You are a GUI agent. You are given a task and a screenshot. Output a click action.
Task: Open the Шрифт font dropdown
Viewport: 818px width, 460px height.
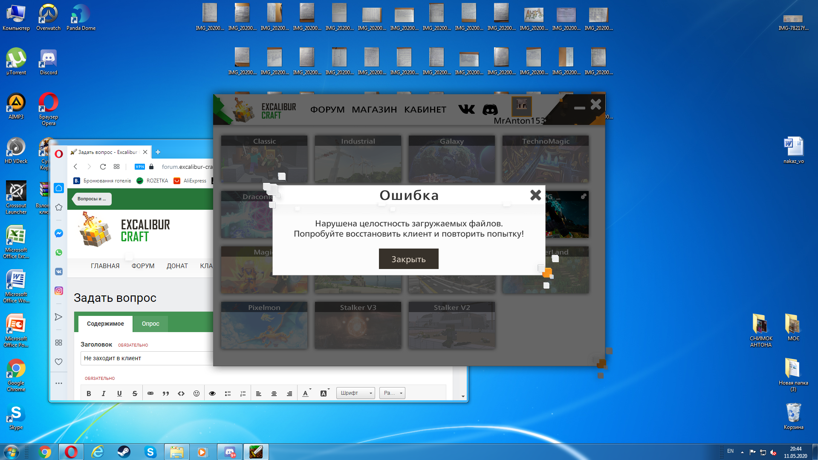click(356, 393)
